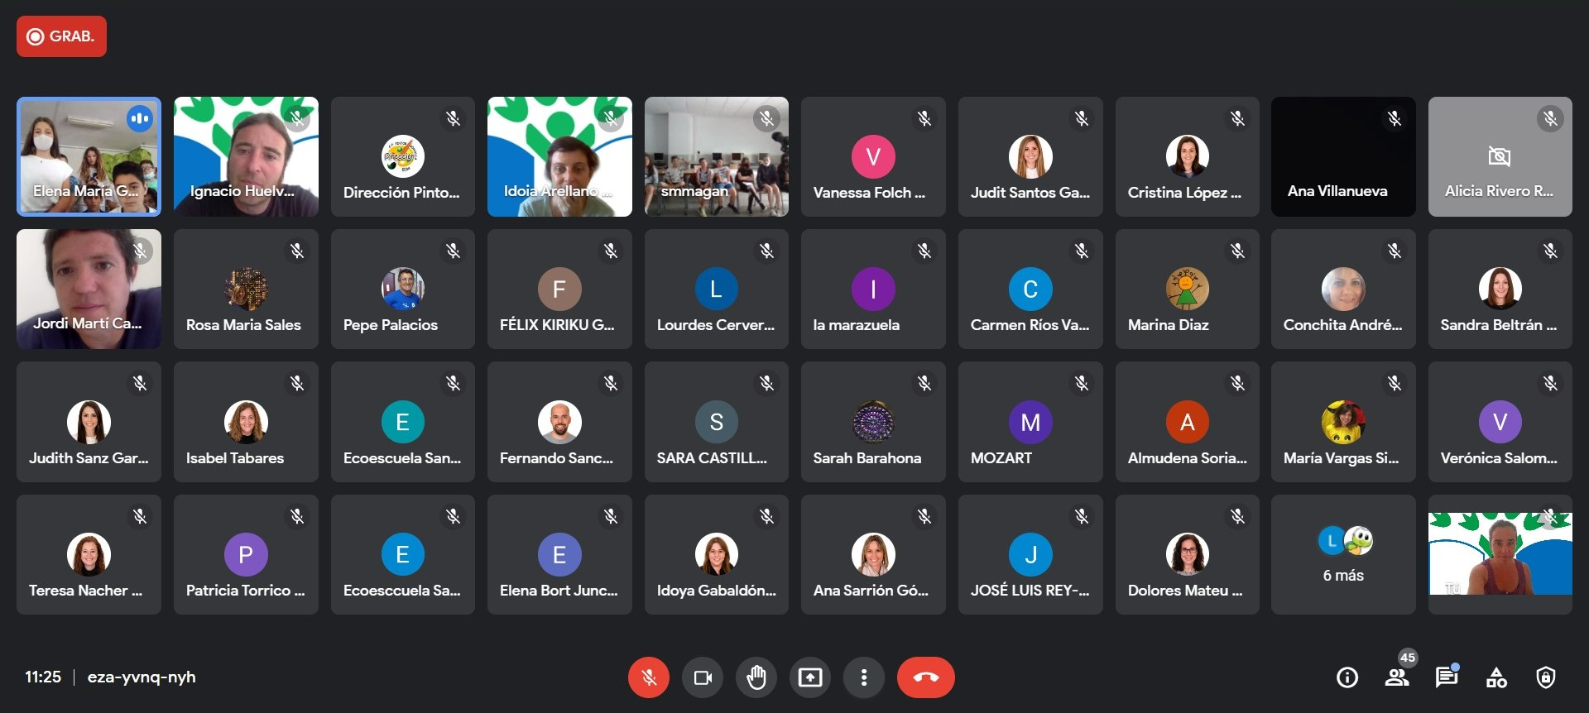Open host controls shield icon
Viewport: 1589px width, 713px height.
(1545, 677)
